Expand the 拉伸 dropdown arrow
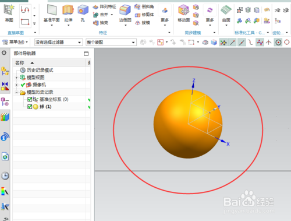The image size is (291, 221). click(68, 25)
